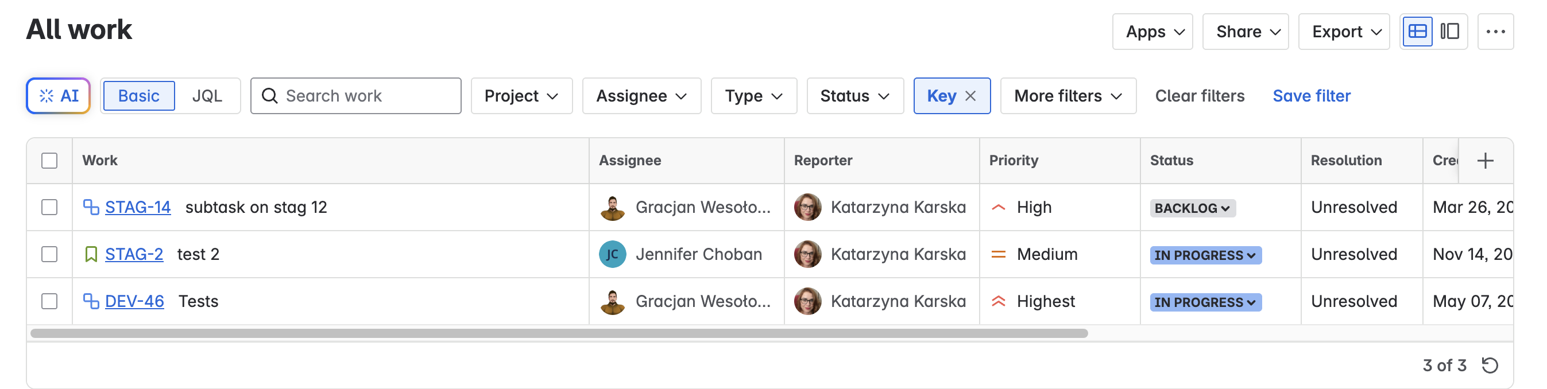Image resolution: width=1547 pixels, height=389 pixels.
Task: Select the Basic search mode
Action: pyautogui.click(x=139, y=96)
